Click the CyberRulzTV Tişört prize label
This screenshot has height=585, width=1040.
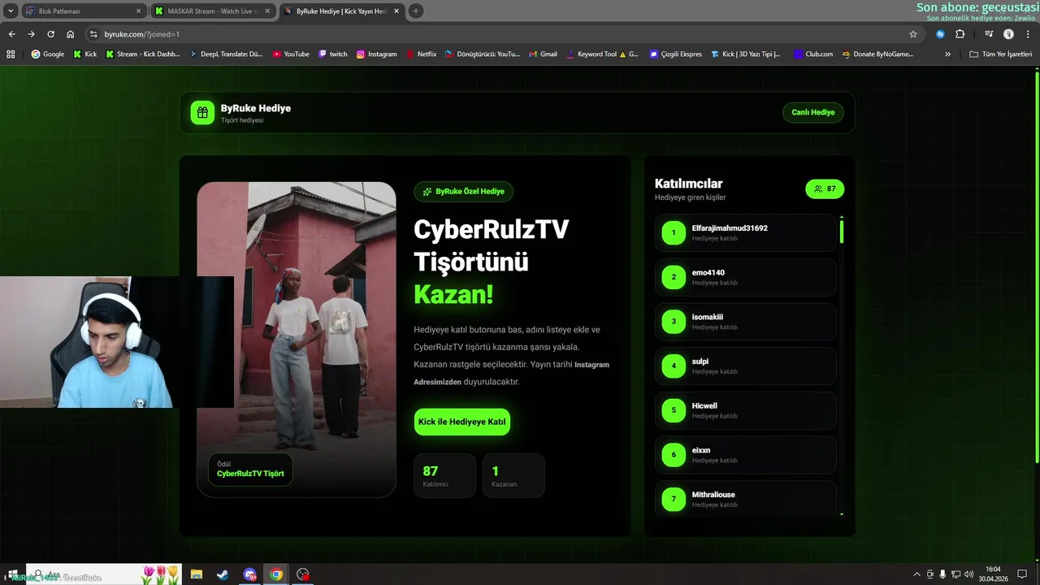250,470
